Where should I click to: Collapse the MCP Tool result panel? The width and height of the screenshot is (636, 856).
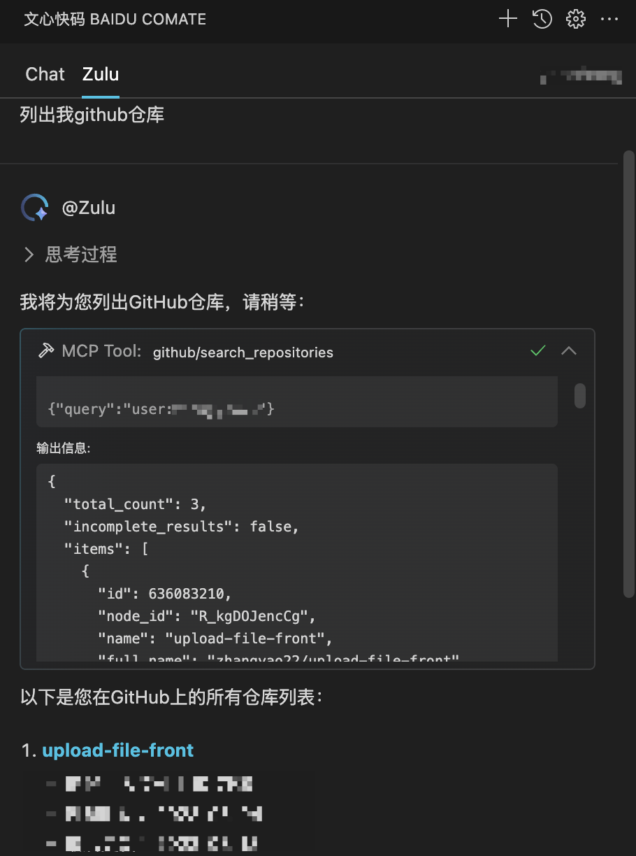point(569,350)
